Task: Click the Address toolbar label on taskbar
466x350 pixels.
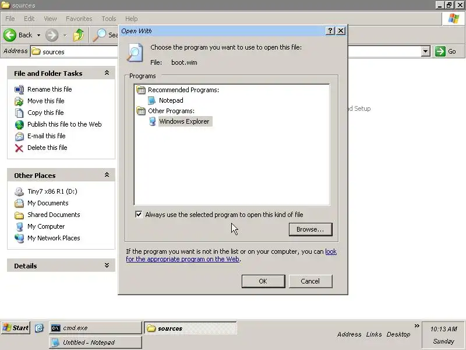Action: point(349,334)
